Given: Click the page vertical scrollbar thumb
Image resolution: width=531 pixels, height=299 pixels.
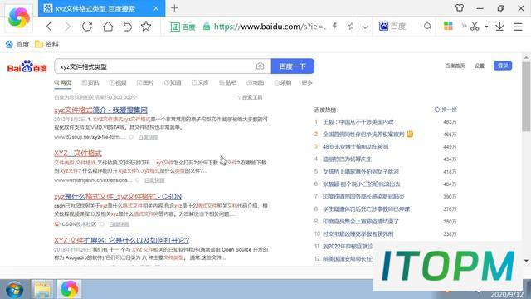Looking at the screenshot, I should [x=526, y=96].
